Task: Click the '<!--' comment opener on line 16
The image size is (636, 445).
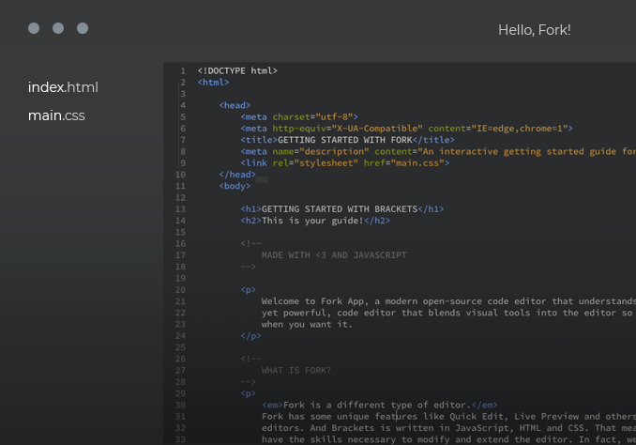Action: pyautogui.click(x=251, y=244)
